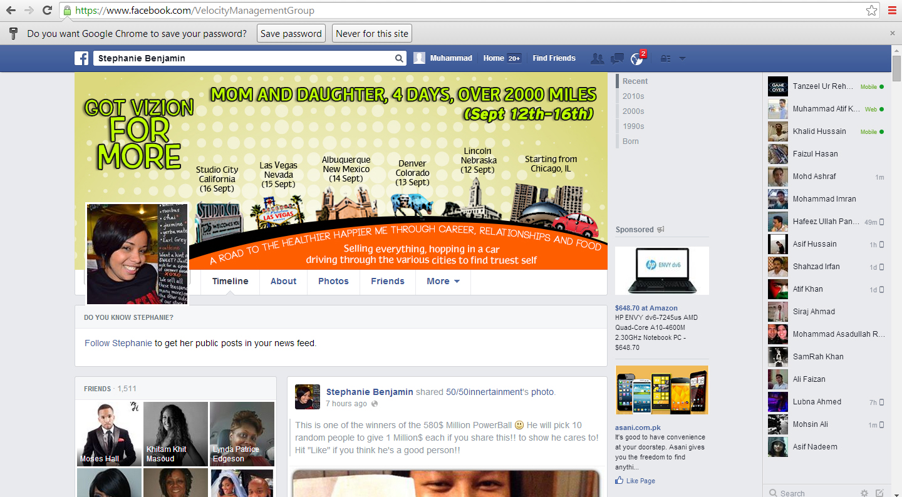Click the Sponsored info icon
The width and height of the screenshot is (902, 497).
(x=660, y=229)
